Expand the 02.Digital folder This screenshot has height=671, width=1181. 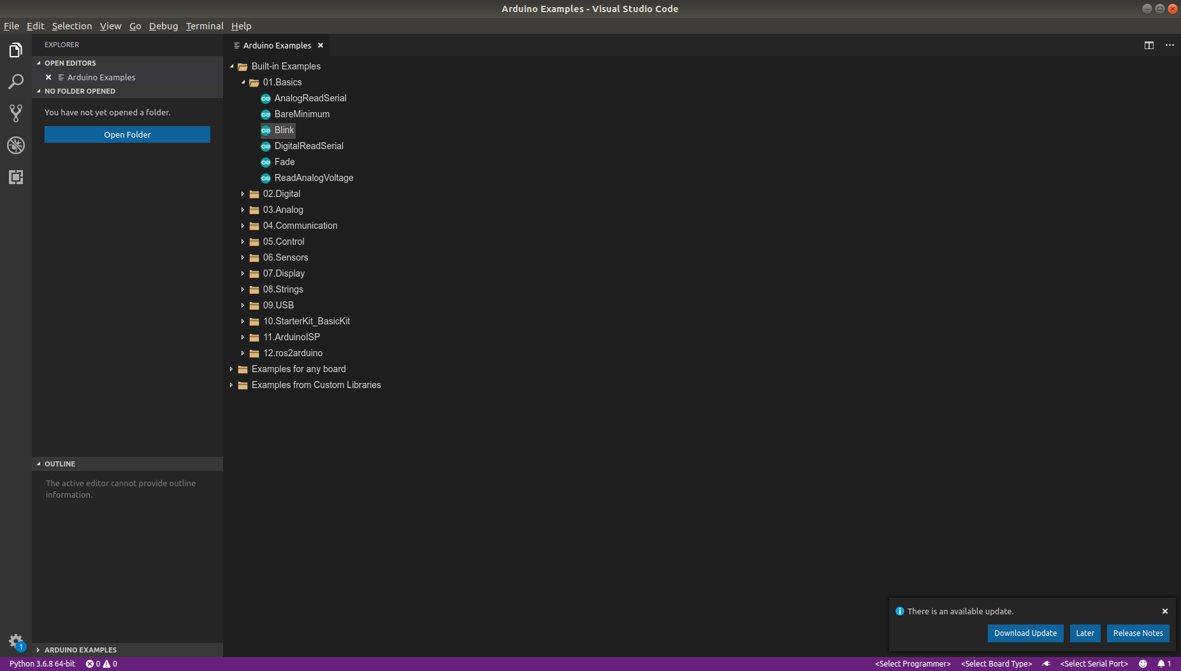coord(243,194)
